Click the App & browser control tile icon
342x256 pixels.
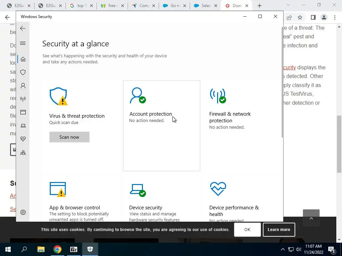coord(58,189)
